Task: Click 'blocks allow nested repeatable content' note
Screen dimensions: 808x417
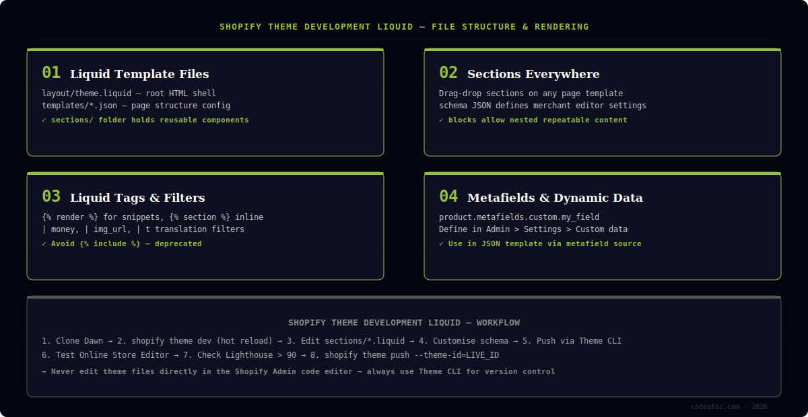Action: (x=533, y=120)
